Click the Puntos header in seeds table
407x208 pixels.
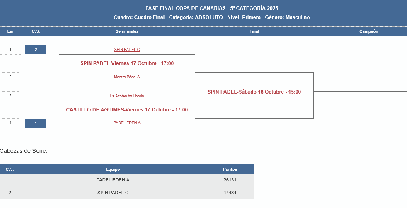point(230,169)
